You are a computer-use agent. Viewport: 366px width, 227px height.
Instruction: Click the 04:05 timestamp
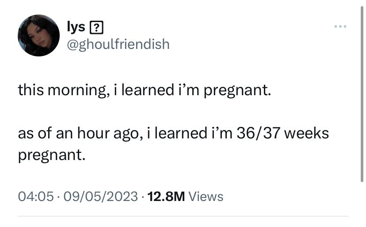(36, 196)
